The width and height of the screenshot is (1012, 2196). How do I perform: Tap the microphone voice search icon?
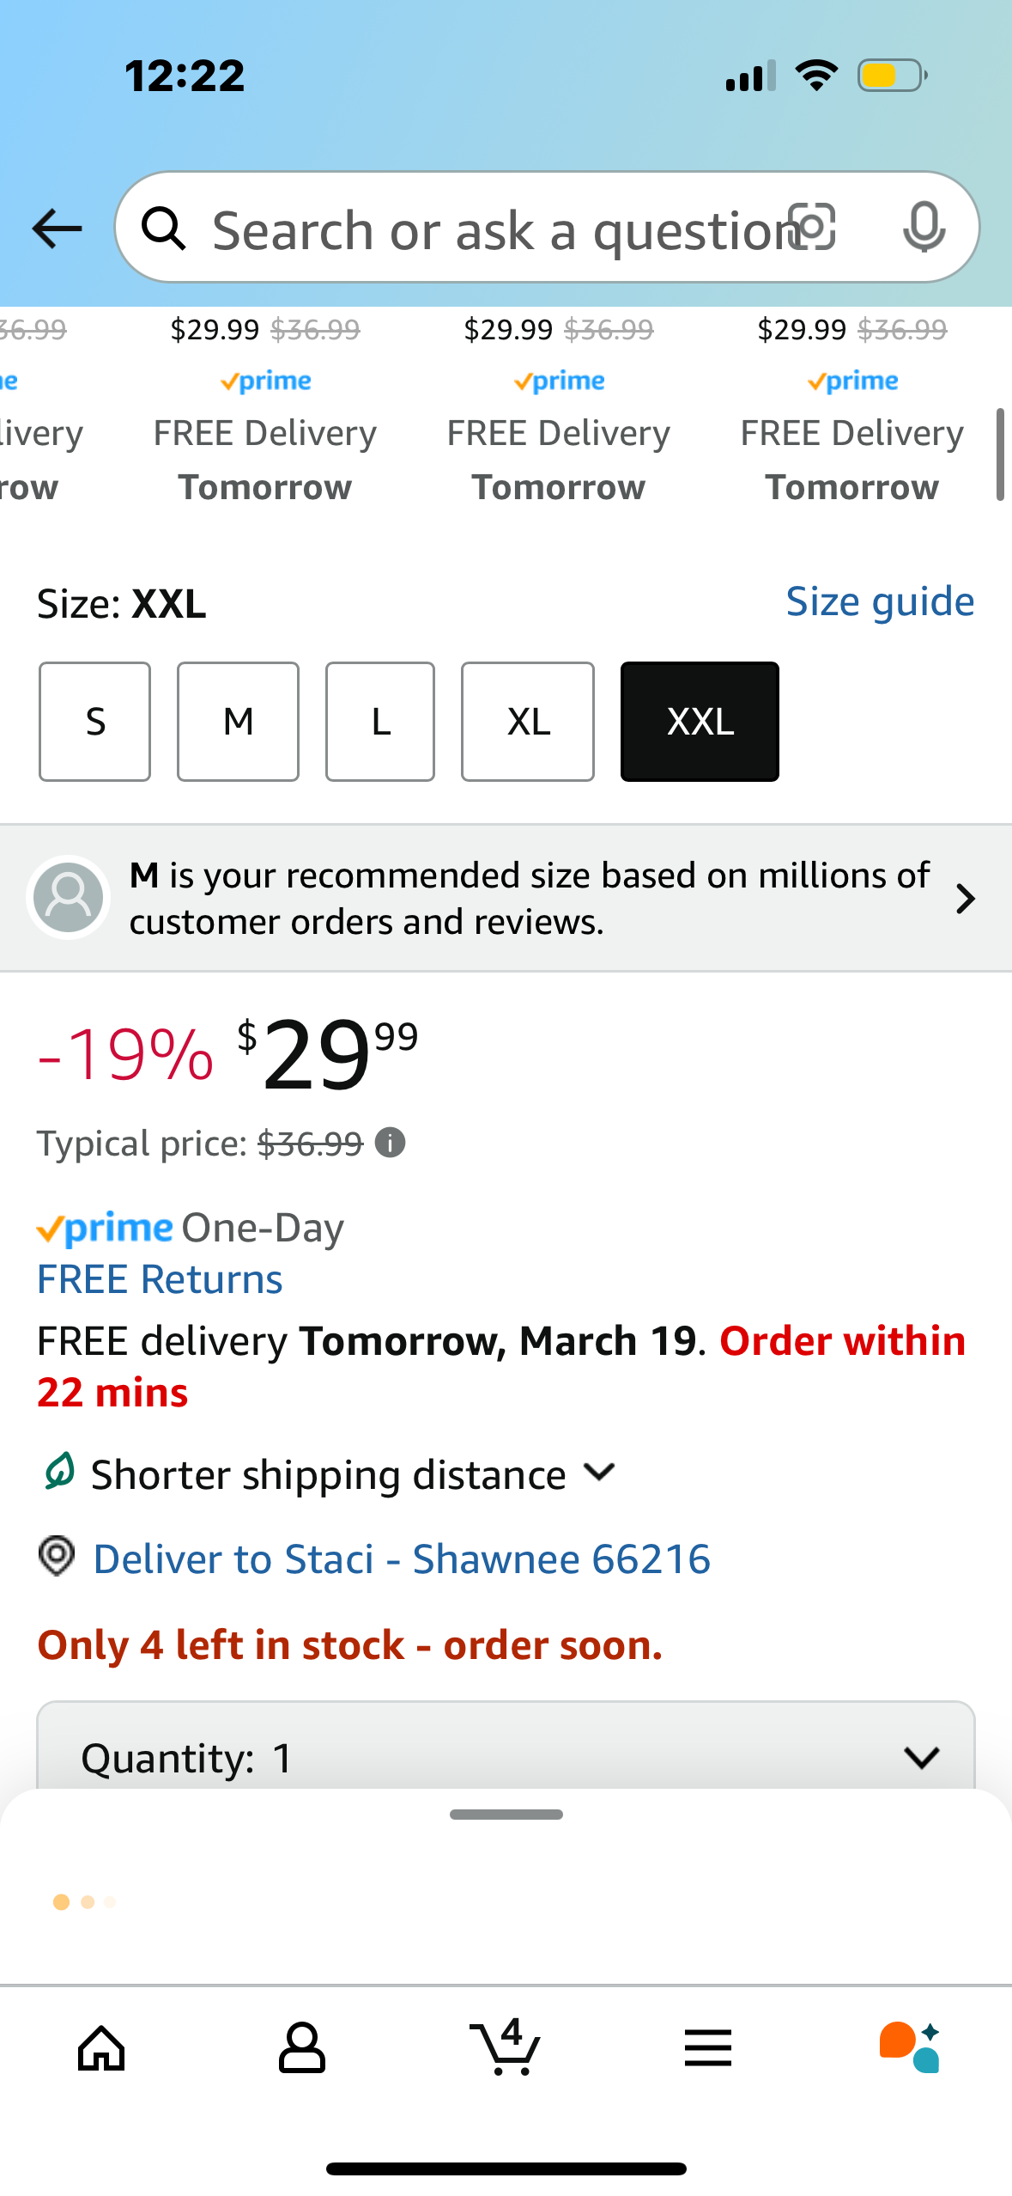point(924,228)
